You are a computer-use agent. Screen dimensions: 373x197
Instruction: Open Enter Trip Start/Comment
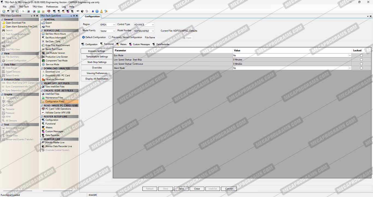point(58,46)
